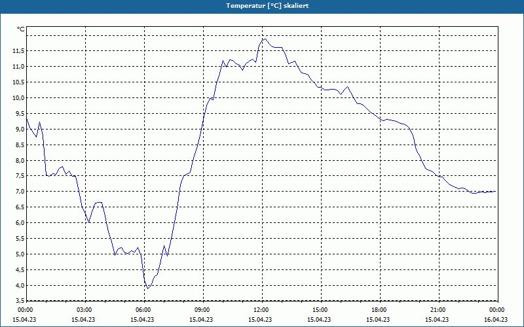
Task: Select the 11,5 y-axis label
Action: point(19,51)
